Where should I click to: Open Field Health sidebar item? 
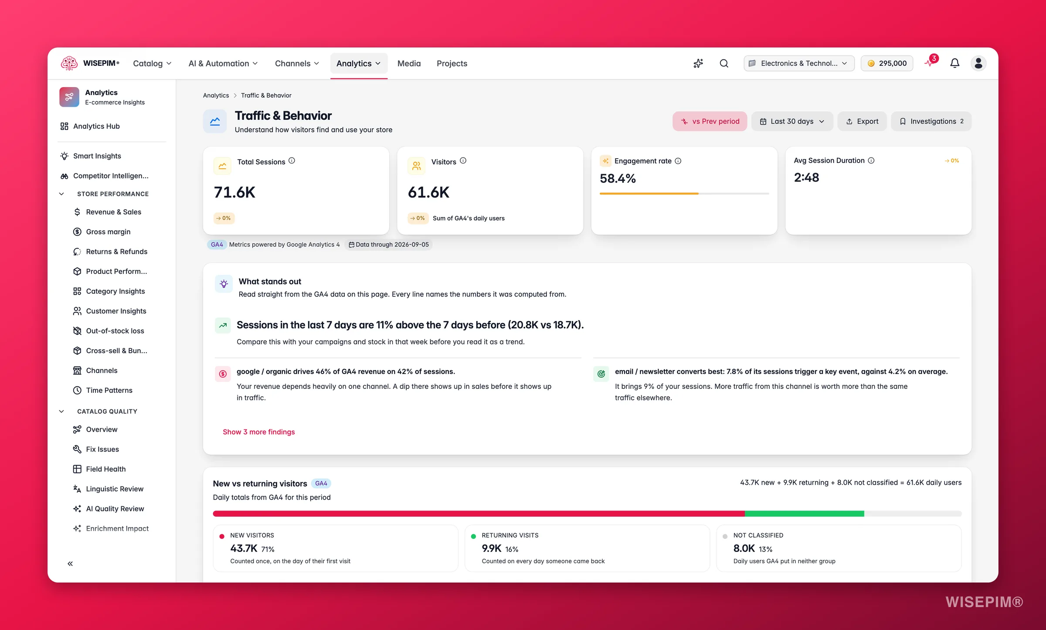tap(118, 469)
